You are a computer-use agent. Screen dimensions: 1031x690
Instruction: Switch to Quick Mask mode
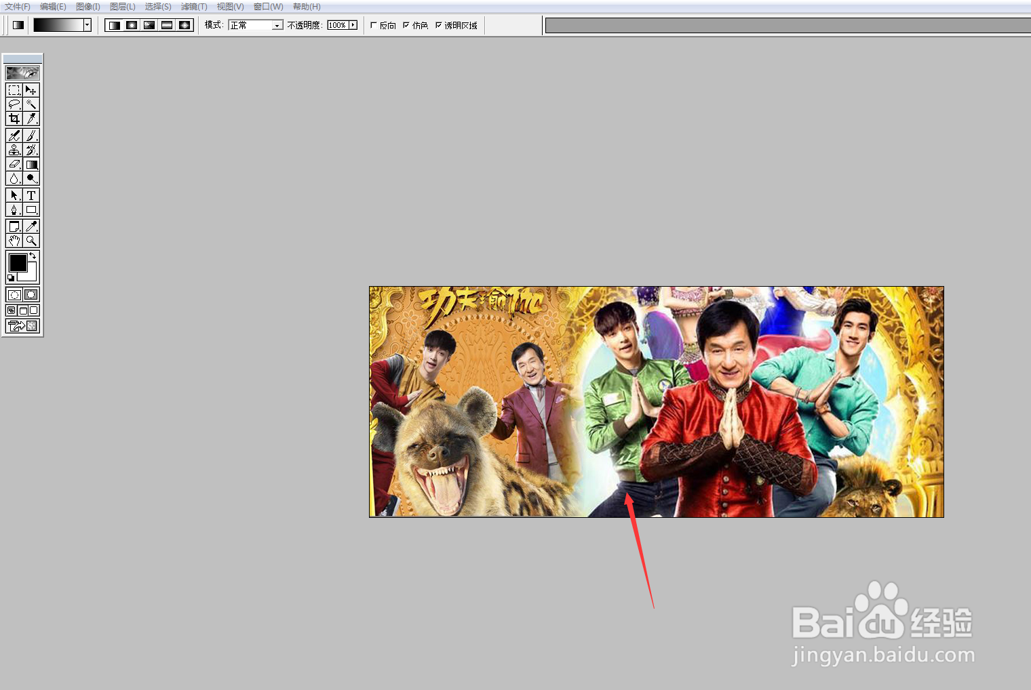click(31, 295)
